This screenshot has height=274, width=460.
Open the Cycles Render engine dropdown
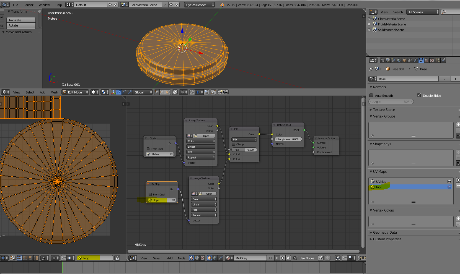(x=199, y=5)
